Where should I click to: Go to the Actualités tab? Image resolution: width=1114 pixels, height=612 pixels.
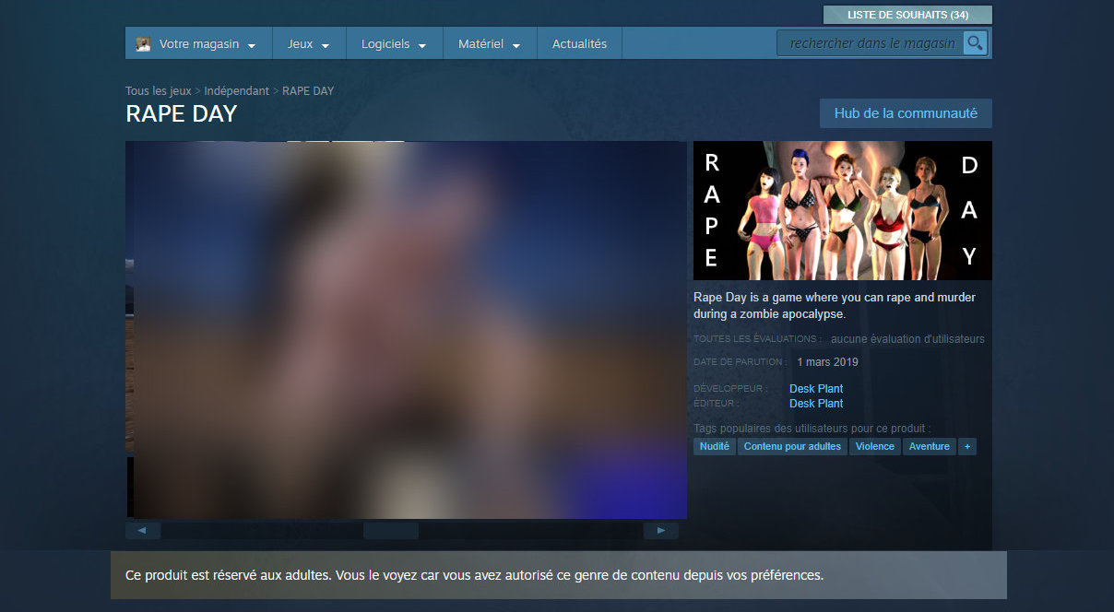coord(579,44)
